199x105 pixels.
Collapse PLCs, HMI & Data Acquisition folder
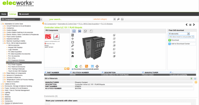click(x=3, y=43)
